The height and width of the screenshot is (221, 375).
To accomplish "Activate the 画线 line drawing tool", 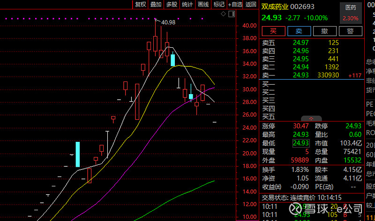I will (203, 4).
